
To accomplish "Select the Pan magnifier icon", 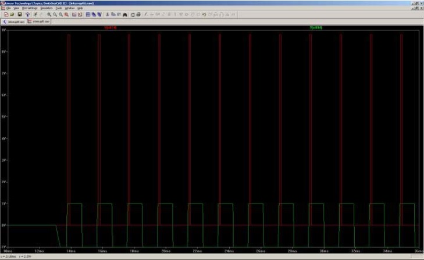I will pos(55,15).
